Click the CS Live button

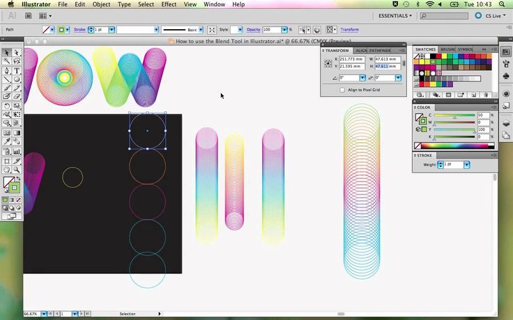click(493, 15)
